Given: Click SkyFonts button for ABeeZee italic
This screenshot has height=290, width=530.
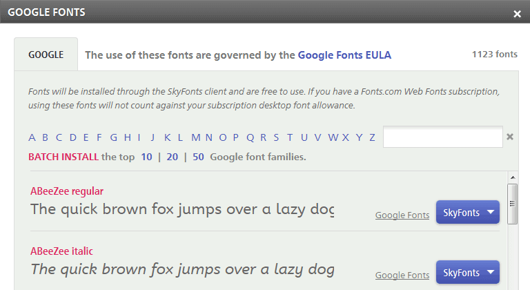Looking at the screenshot, I should point(468,272).
